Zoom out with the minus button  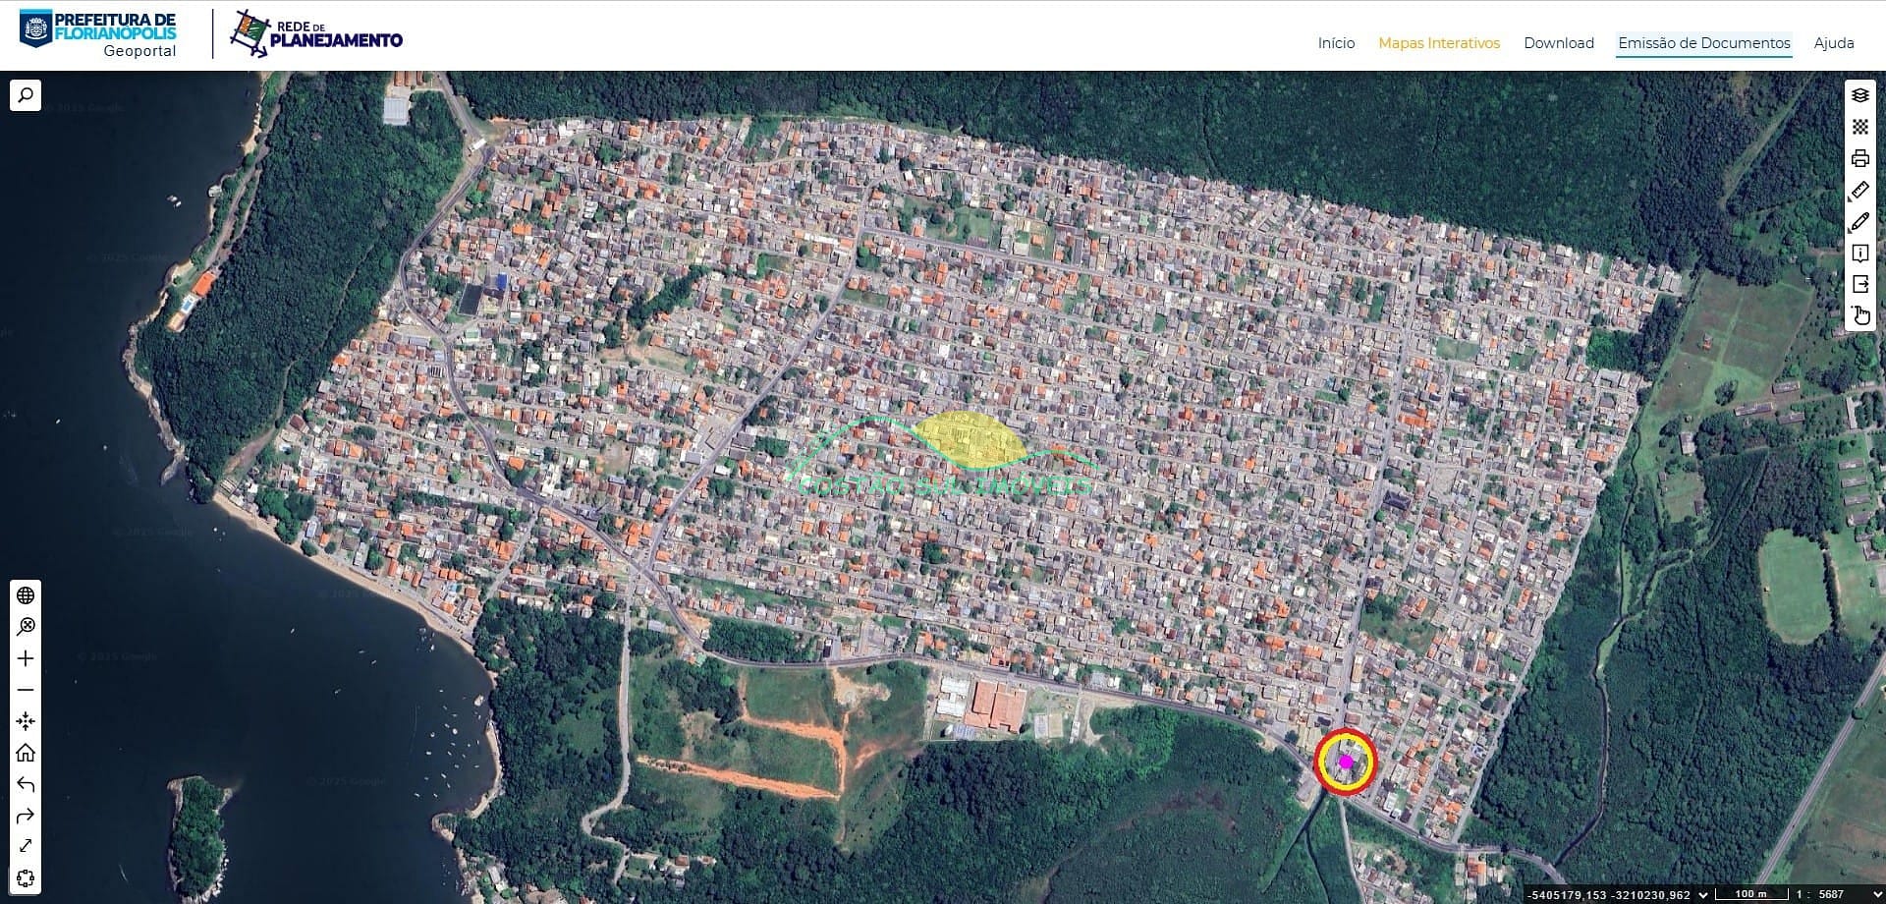coord(26,690)
